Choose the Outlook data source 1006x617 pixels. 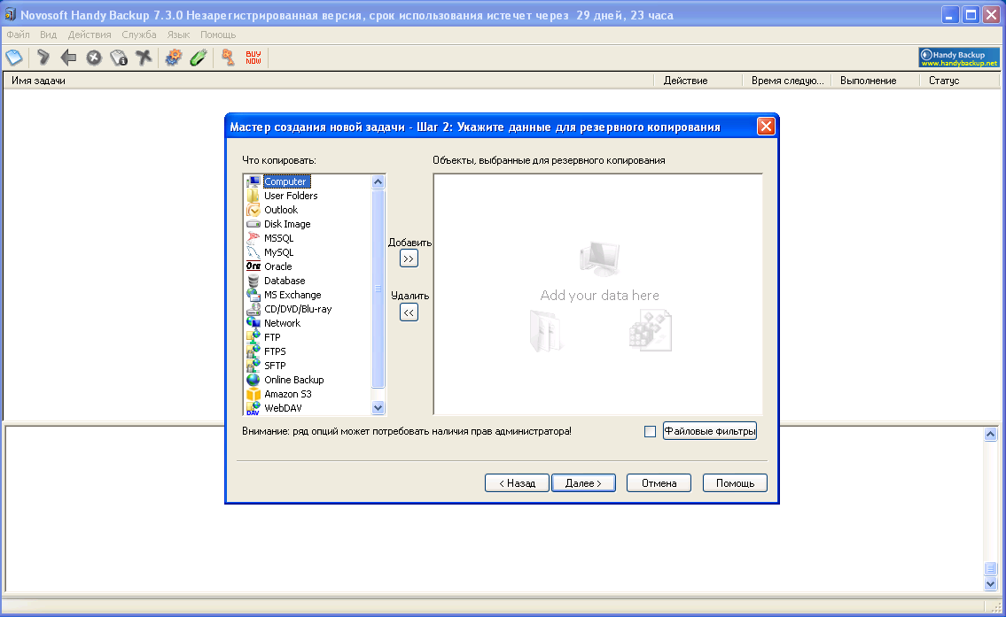(x=281, y=210)
